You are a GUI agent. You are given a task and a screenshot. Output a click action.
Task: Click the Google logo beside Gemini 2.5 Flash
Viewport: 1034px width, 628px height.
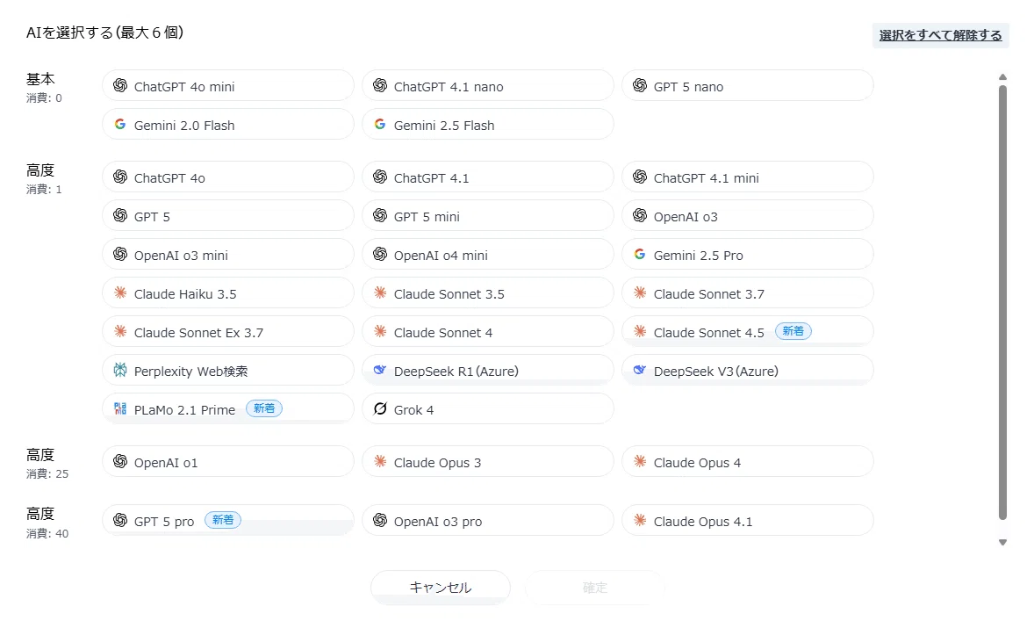click(x=380, y=124)
